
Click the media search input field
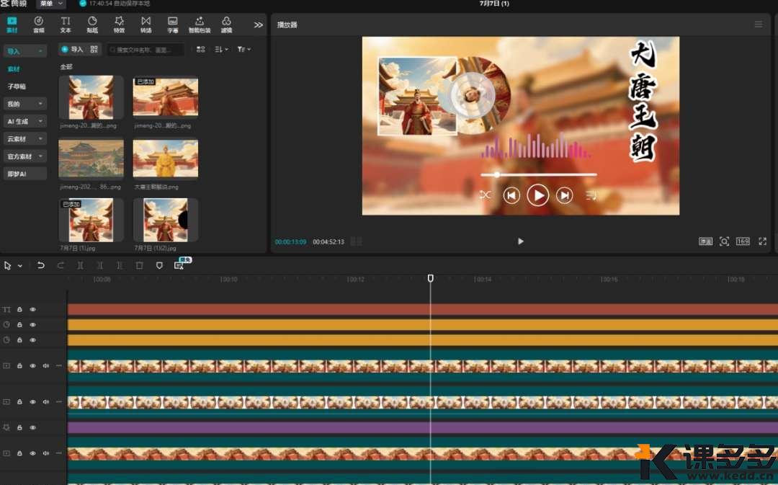[146, 50]
